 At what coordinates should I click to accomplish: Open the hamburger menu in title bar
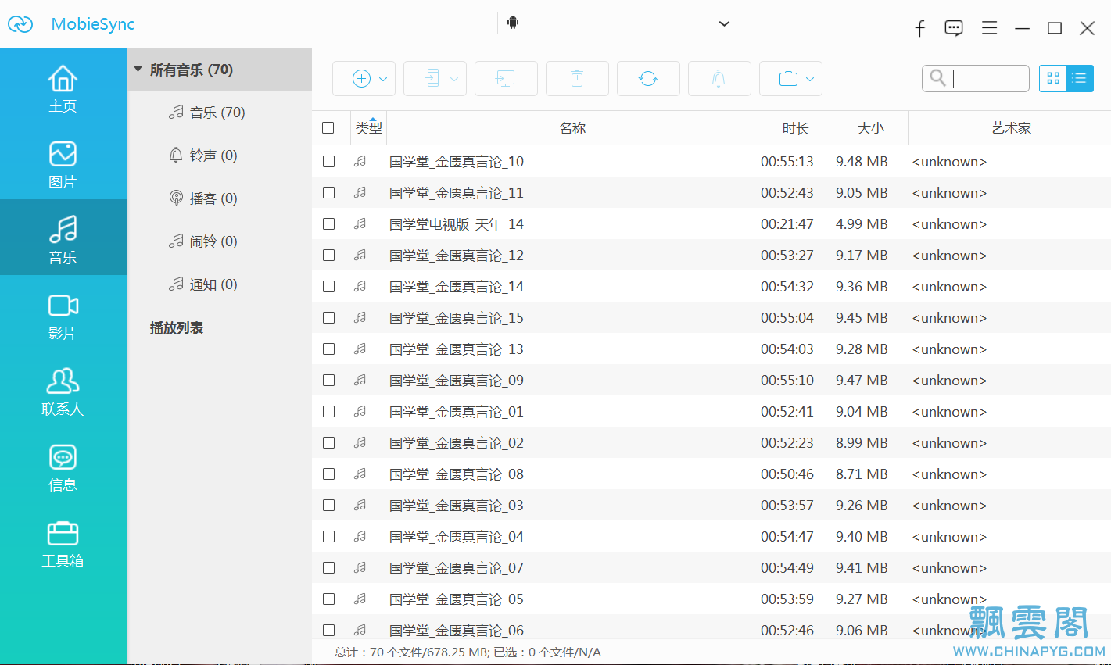coord(990,28)
